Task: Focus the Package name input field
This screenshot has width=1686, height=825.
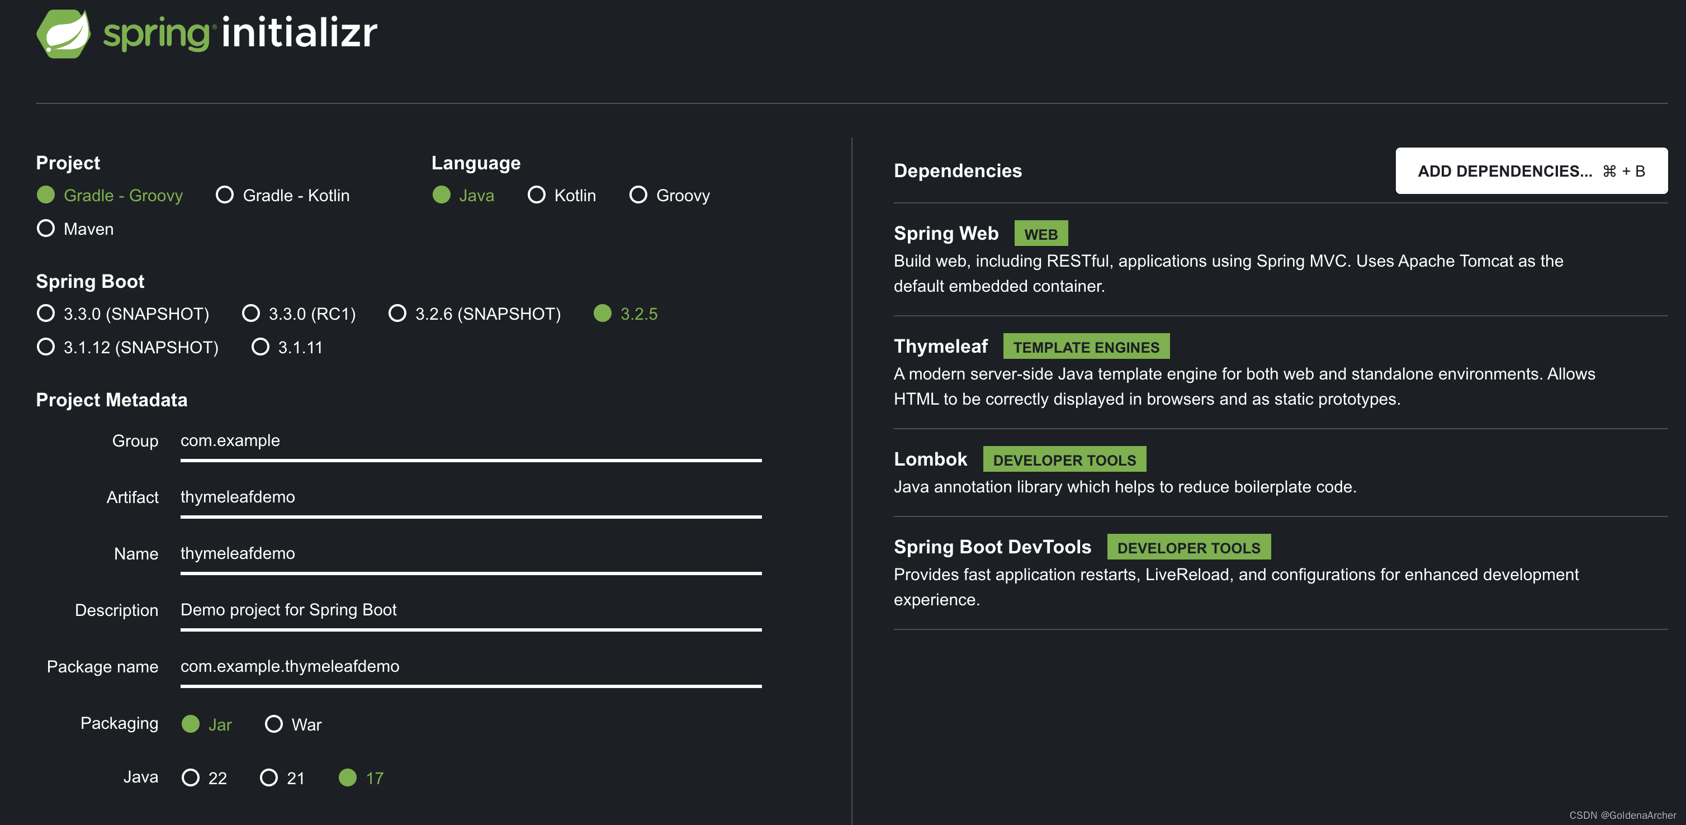Action: tap(471, 668)
